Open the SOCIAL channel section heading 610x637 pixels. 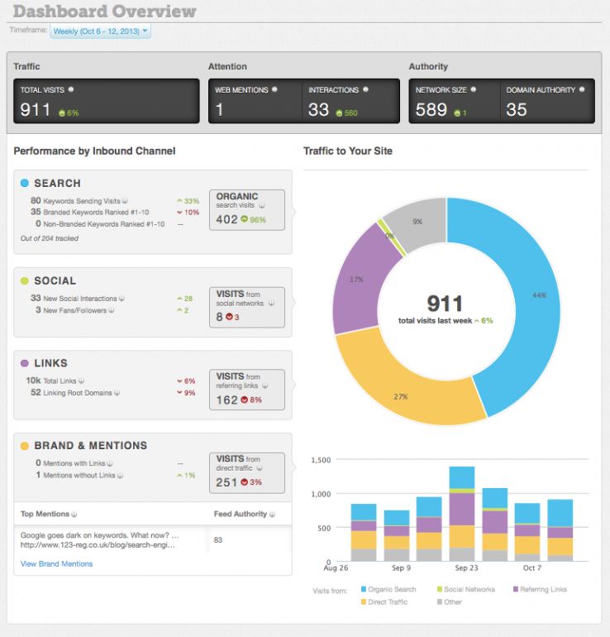point(55,281)
